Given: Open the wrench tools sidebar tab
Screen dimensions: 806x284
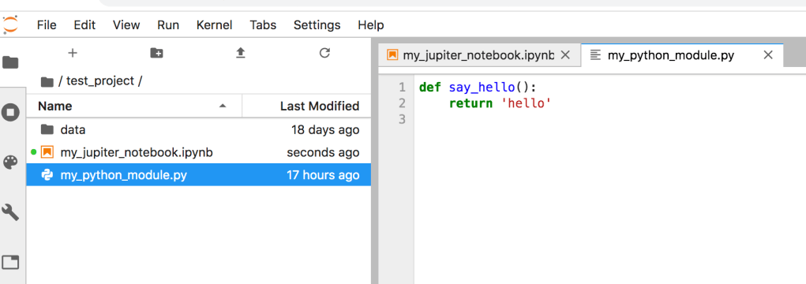Looking at the screenshot, I should (11, 211).
